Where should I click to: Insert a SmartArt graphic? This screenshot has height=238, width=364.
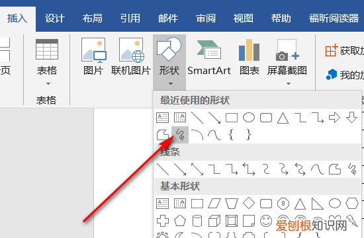pyautogui.click(x=209, y=57)
